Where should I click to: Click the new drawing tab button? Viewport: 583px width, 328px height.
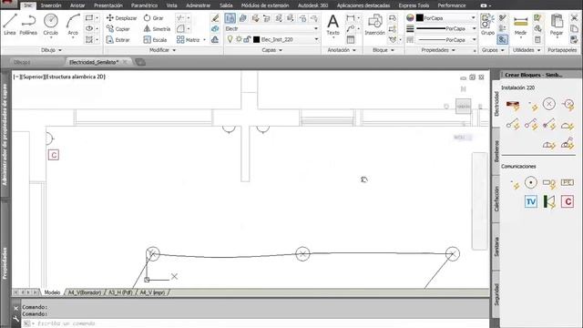[140, 62]
